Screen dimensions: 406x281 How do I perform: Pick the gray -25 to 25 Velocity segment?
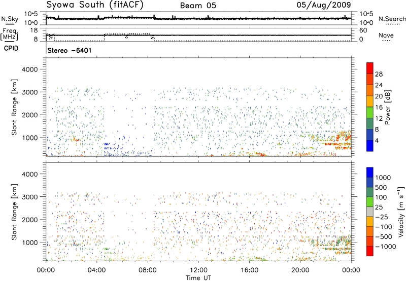370,212
